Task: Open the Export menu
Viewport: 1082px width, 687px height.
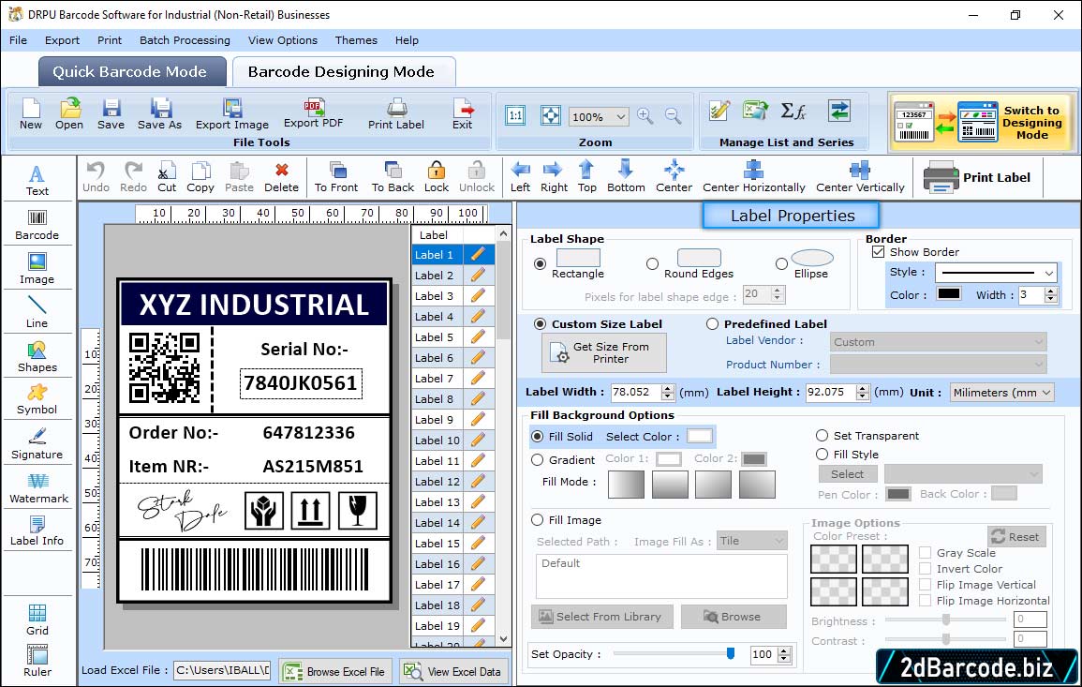Action: 62,40
